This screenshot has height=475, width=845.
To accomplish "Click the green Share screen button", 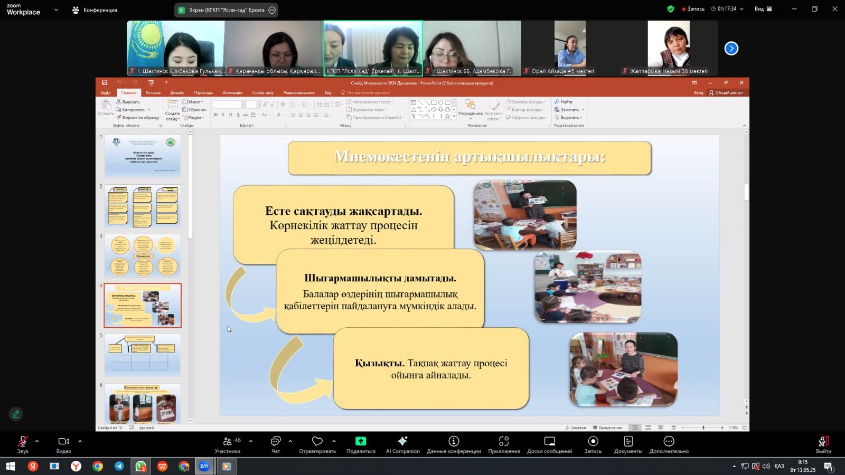I will point(361,444).
